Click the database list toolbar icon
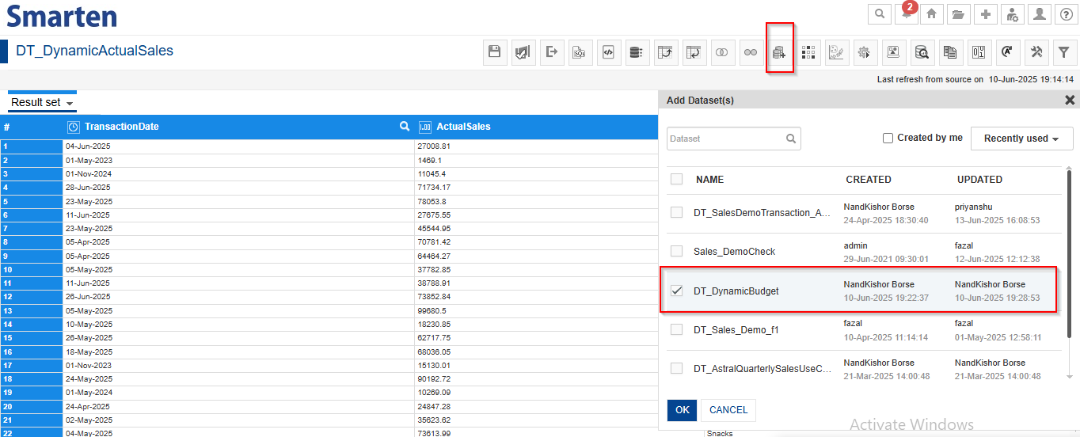1080x437 pixels. (x=636, y=52)
